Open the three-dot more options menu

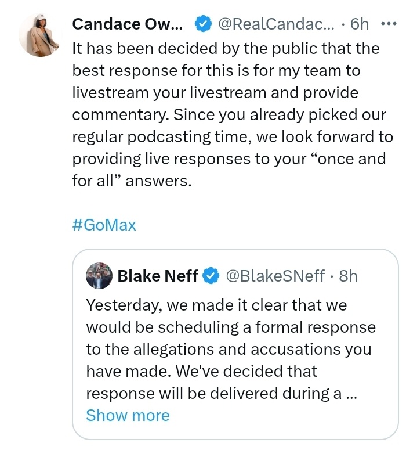pyautogui.click(x=388, y=24)
